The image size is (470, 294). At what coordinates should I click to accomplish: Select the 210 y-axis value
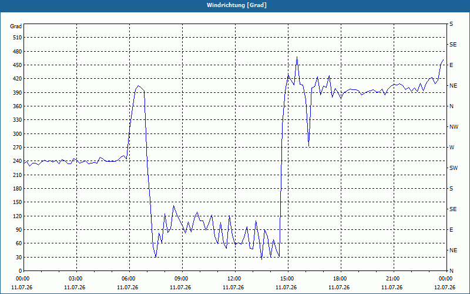point(18,175)
